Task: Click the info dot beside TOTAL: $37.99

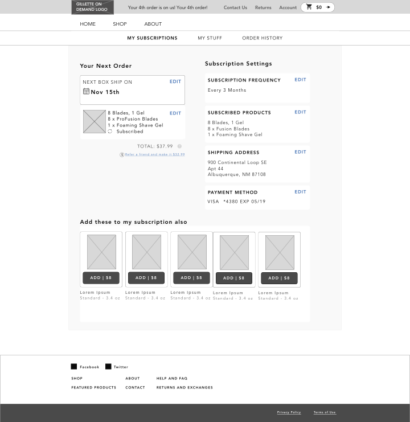Action: pyautogui.click(x=179, y=146)
